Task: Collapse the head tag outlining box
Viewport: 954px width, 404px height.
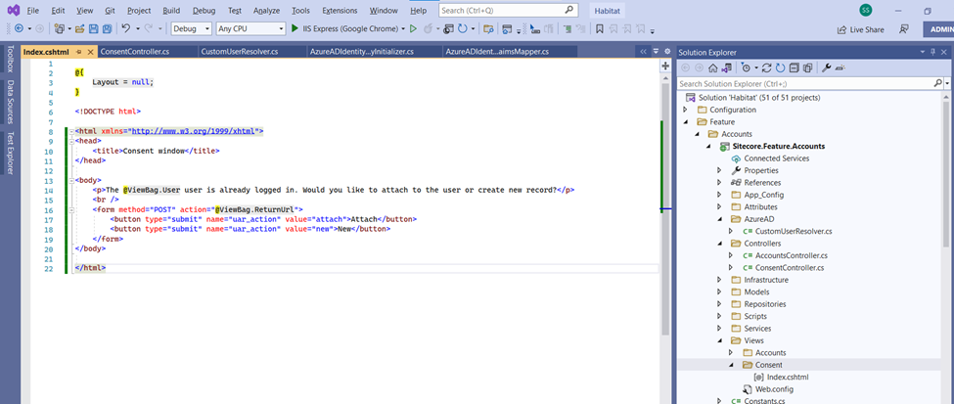Action: 71,141
